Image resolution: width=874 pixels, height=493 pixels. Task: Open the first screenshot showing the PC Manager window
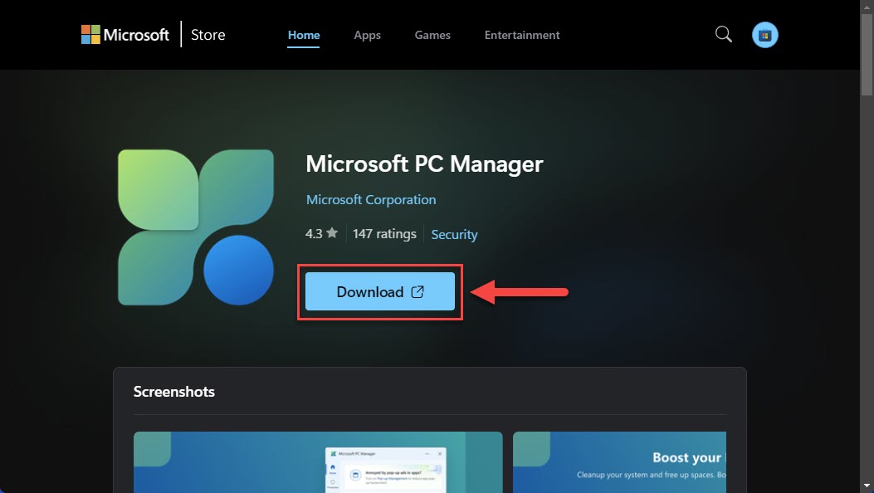[x=318, y=461]
